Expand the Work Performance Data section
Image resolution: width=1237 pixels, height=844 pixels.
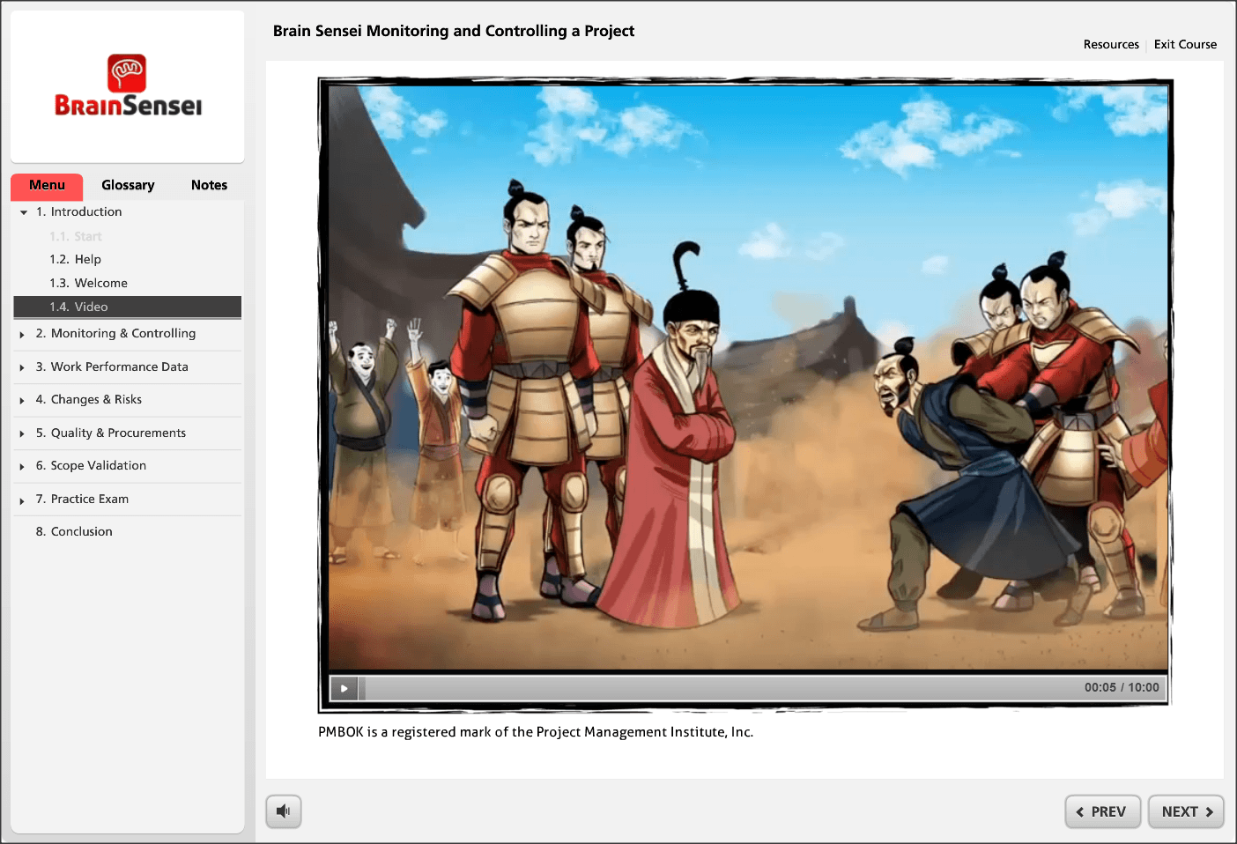(x=22, y=367)
